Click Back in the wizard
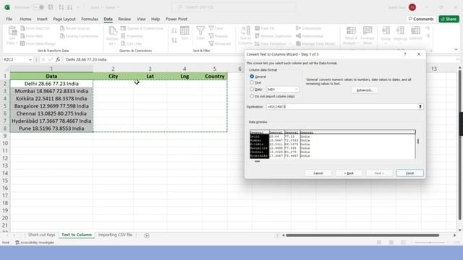The width and height of the screenshot is (463, 260). pyautogui.click(x=349, y=173)
